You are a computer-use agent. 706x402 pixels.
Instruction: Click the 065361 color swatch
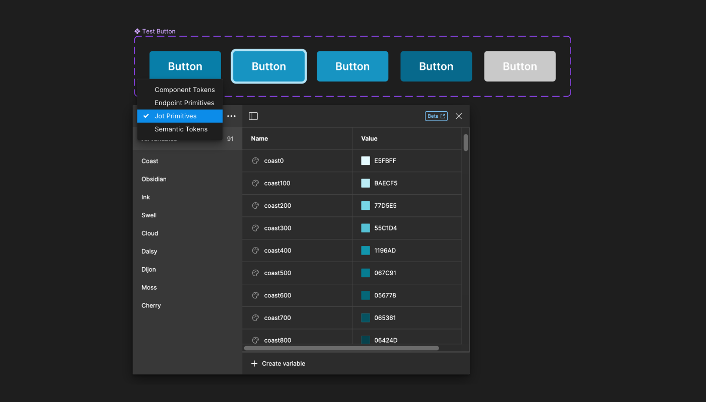pos(366,318)
